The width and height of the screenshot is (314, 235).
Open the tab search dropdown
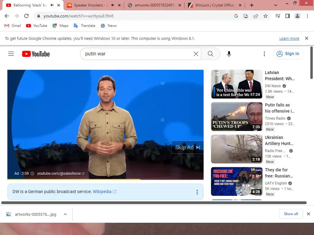tap(276, 6)
